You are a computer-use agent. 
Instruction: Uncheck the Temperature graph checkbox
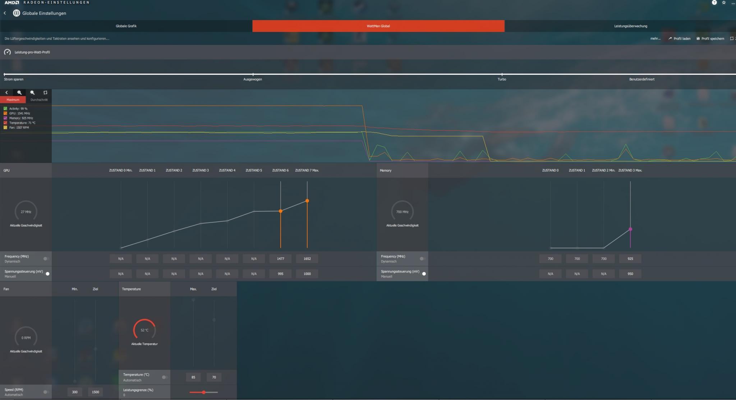5,123
